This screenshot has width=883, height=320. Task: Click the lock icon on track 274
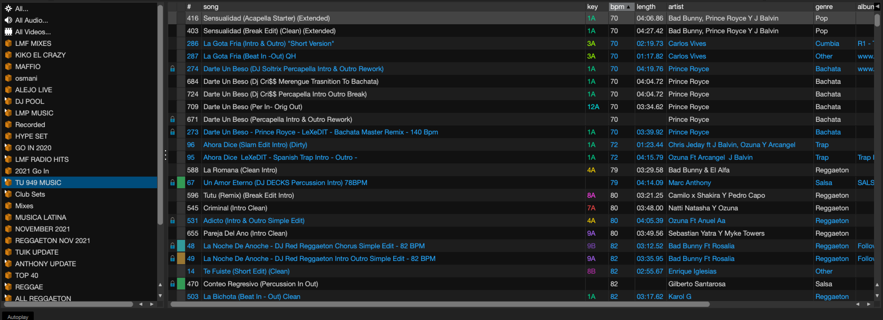(x=172, y=69)
